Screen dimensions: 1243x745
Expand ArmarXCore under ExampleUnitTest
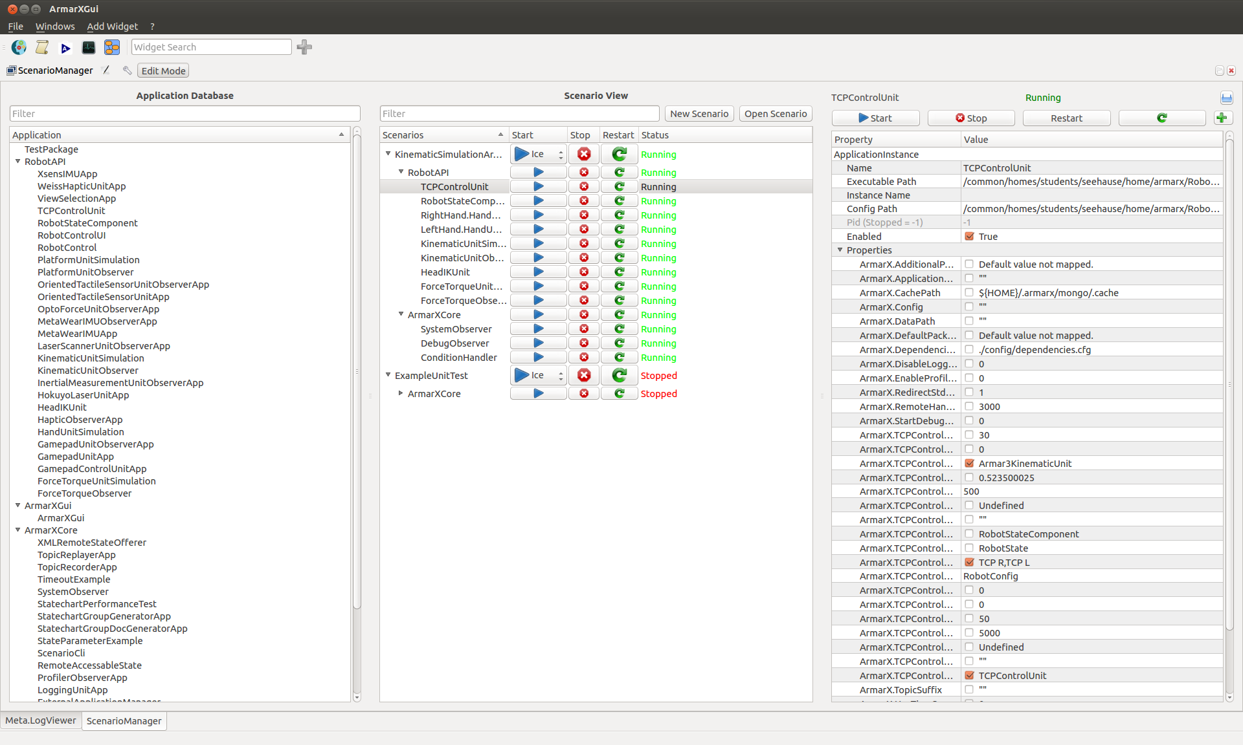point(401,393)
